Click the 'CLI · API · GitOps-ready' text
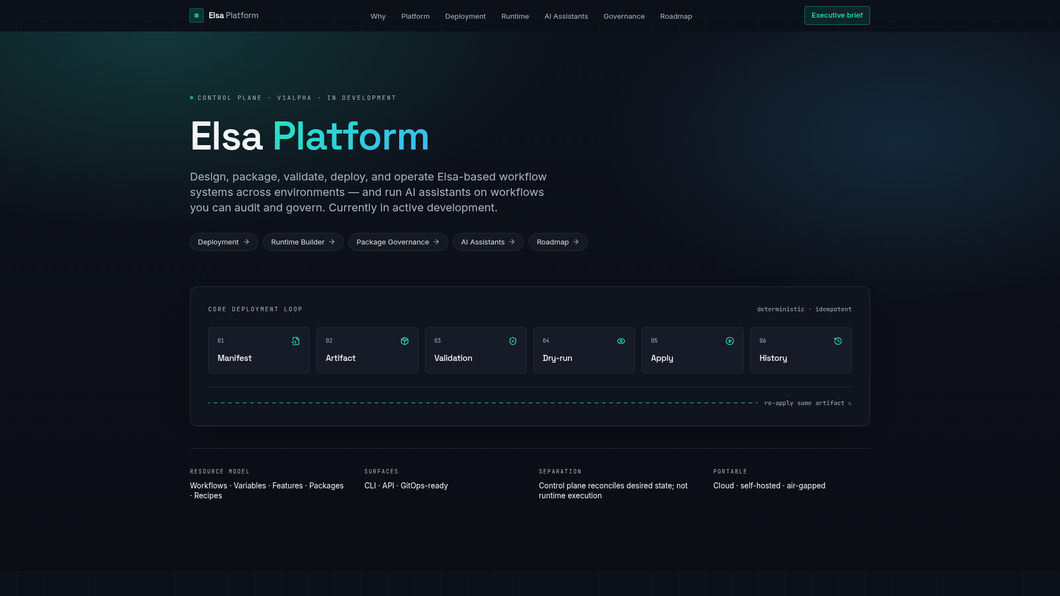 [406, 486]
